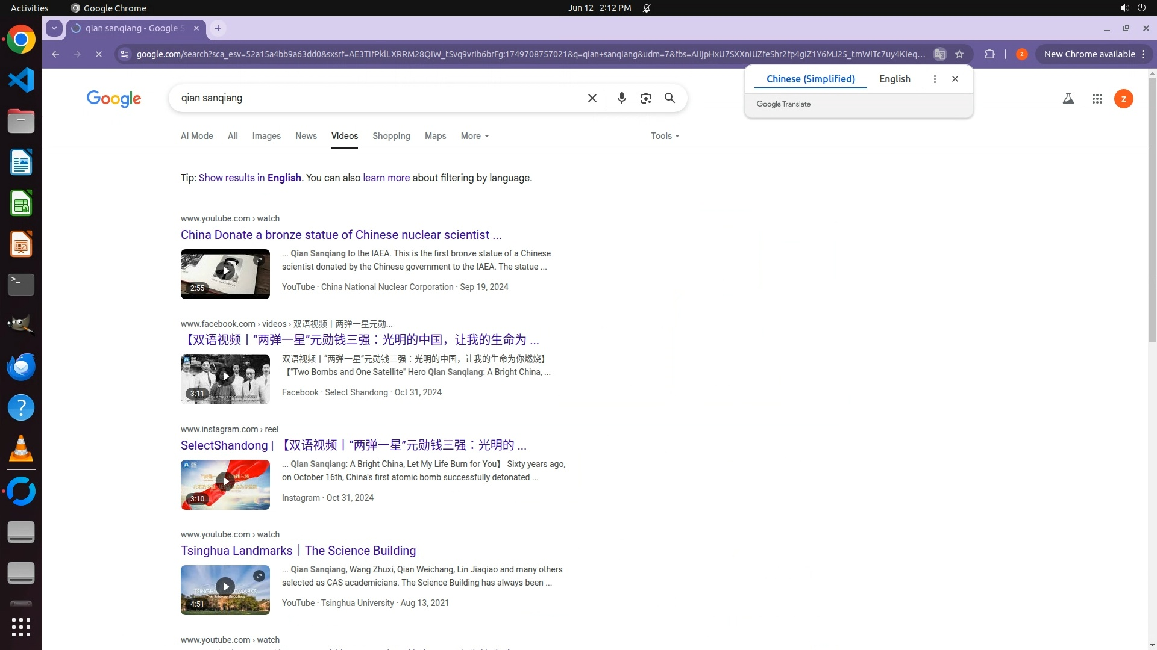
Task: Switch translation to English
Action: tap(894, 79)
